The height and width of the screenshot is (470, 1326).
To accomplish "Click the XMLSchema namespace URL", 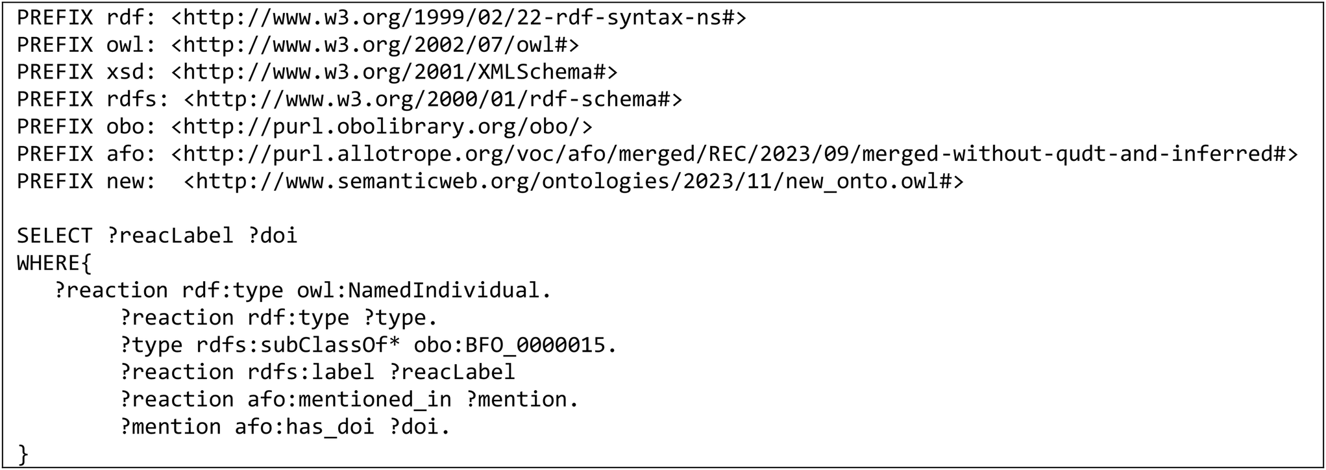I will 395,72.
